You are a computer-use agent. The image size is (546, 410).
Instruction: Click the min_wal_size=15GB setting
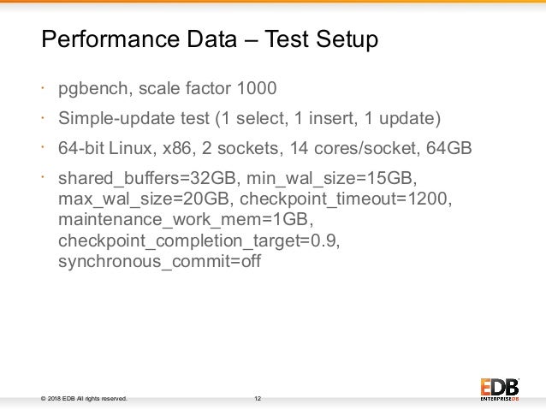tap(331, 178)
